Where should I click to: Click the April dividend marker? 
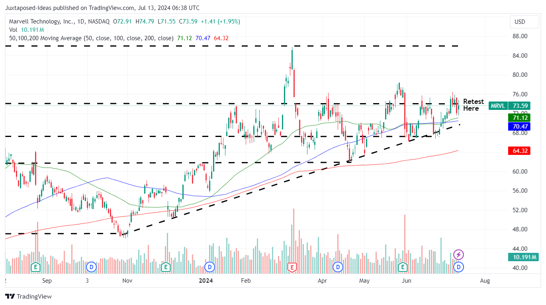[x=337, y=267]
